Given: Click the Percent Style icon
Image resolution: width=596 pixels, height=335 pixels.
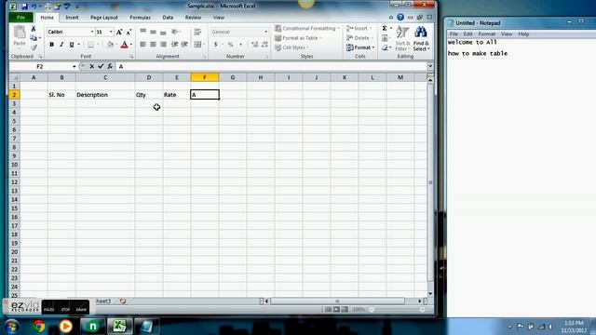Looking at the screenshot, I should pos(230,45).
